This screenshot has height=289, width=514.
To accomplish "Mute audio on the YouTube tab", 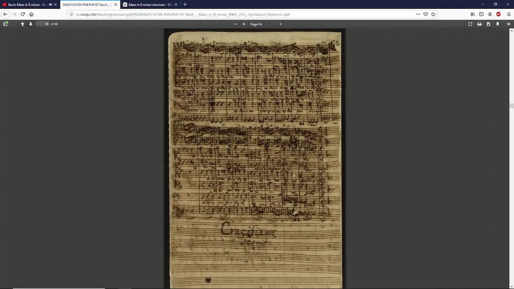I will 51,4.
